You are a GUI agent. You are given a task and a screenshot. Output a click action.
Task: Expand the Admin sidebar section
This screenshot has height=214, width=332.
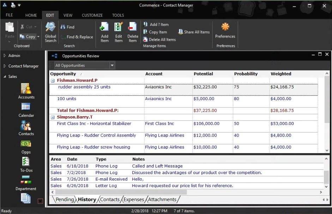(5, 56)
